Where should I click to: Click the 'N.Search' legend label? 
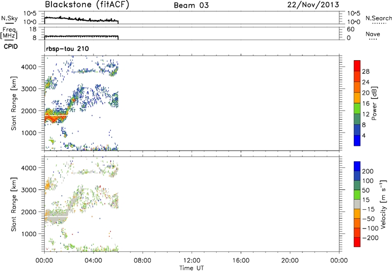pos(378,18)
